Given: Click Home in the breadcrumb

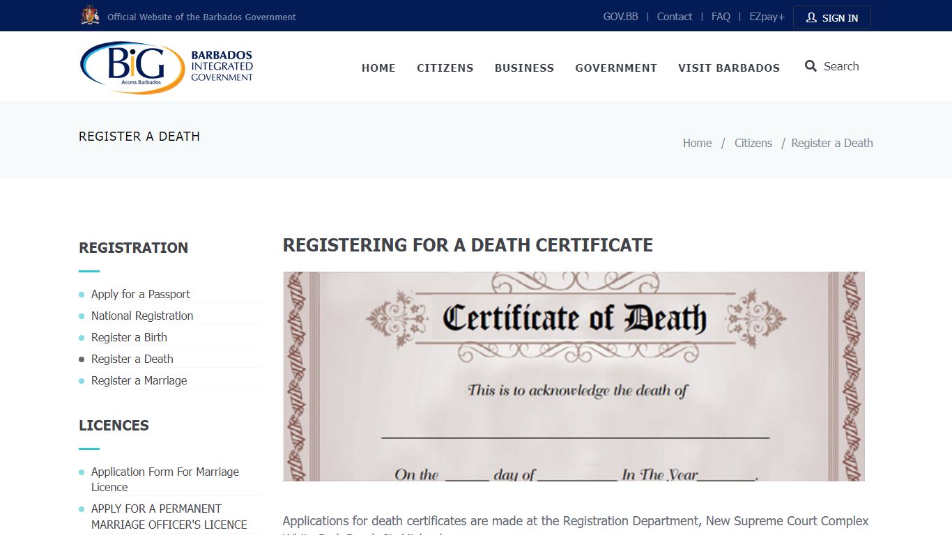Looking at the screenshot, I should tap(697, 143).
